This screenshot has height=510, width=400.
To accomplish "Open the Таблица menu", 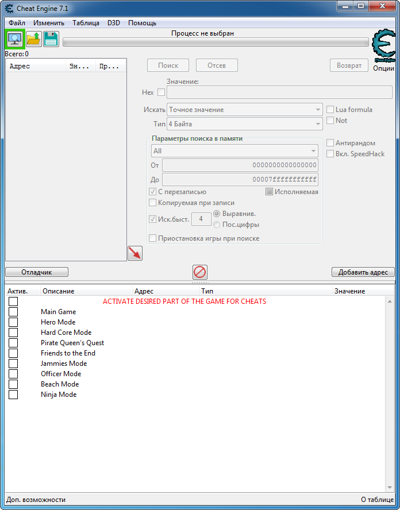I will 86,23.
